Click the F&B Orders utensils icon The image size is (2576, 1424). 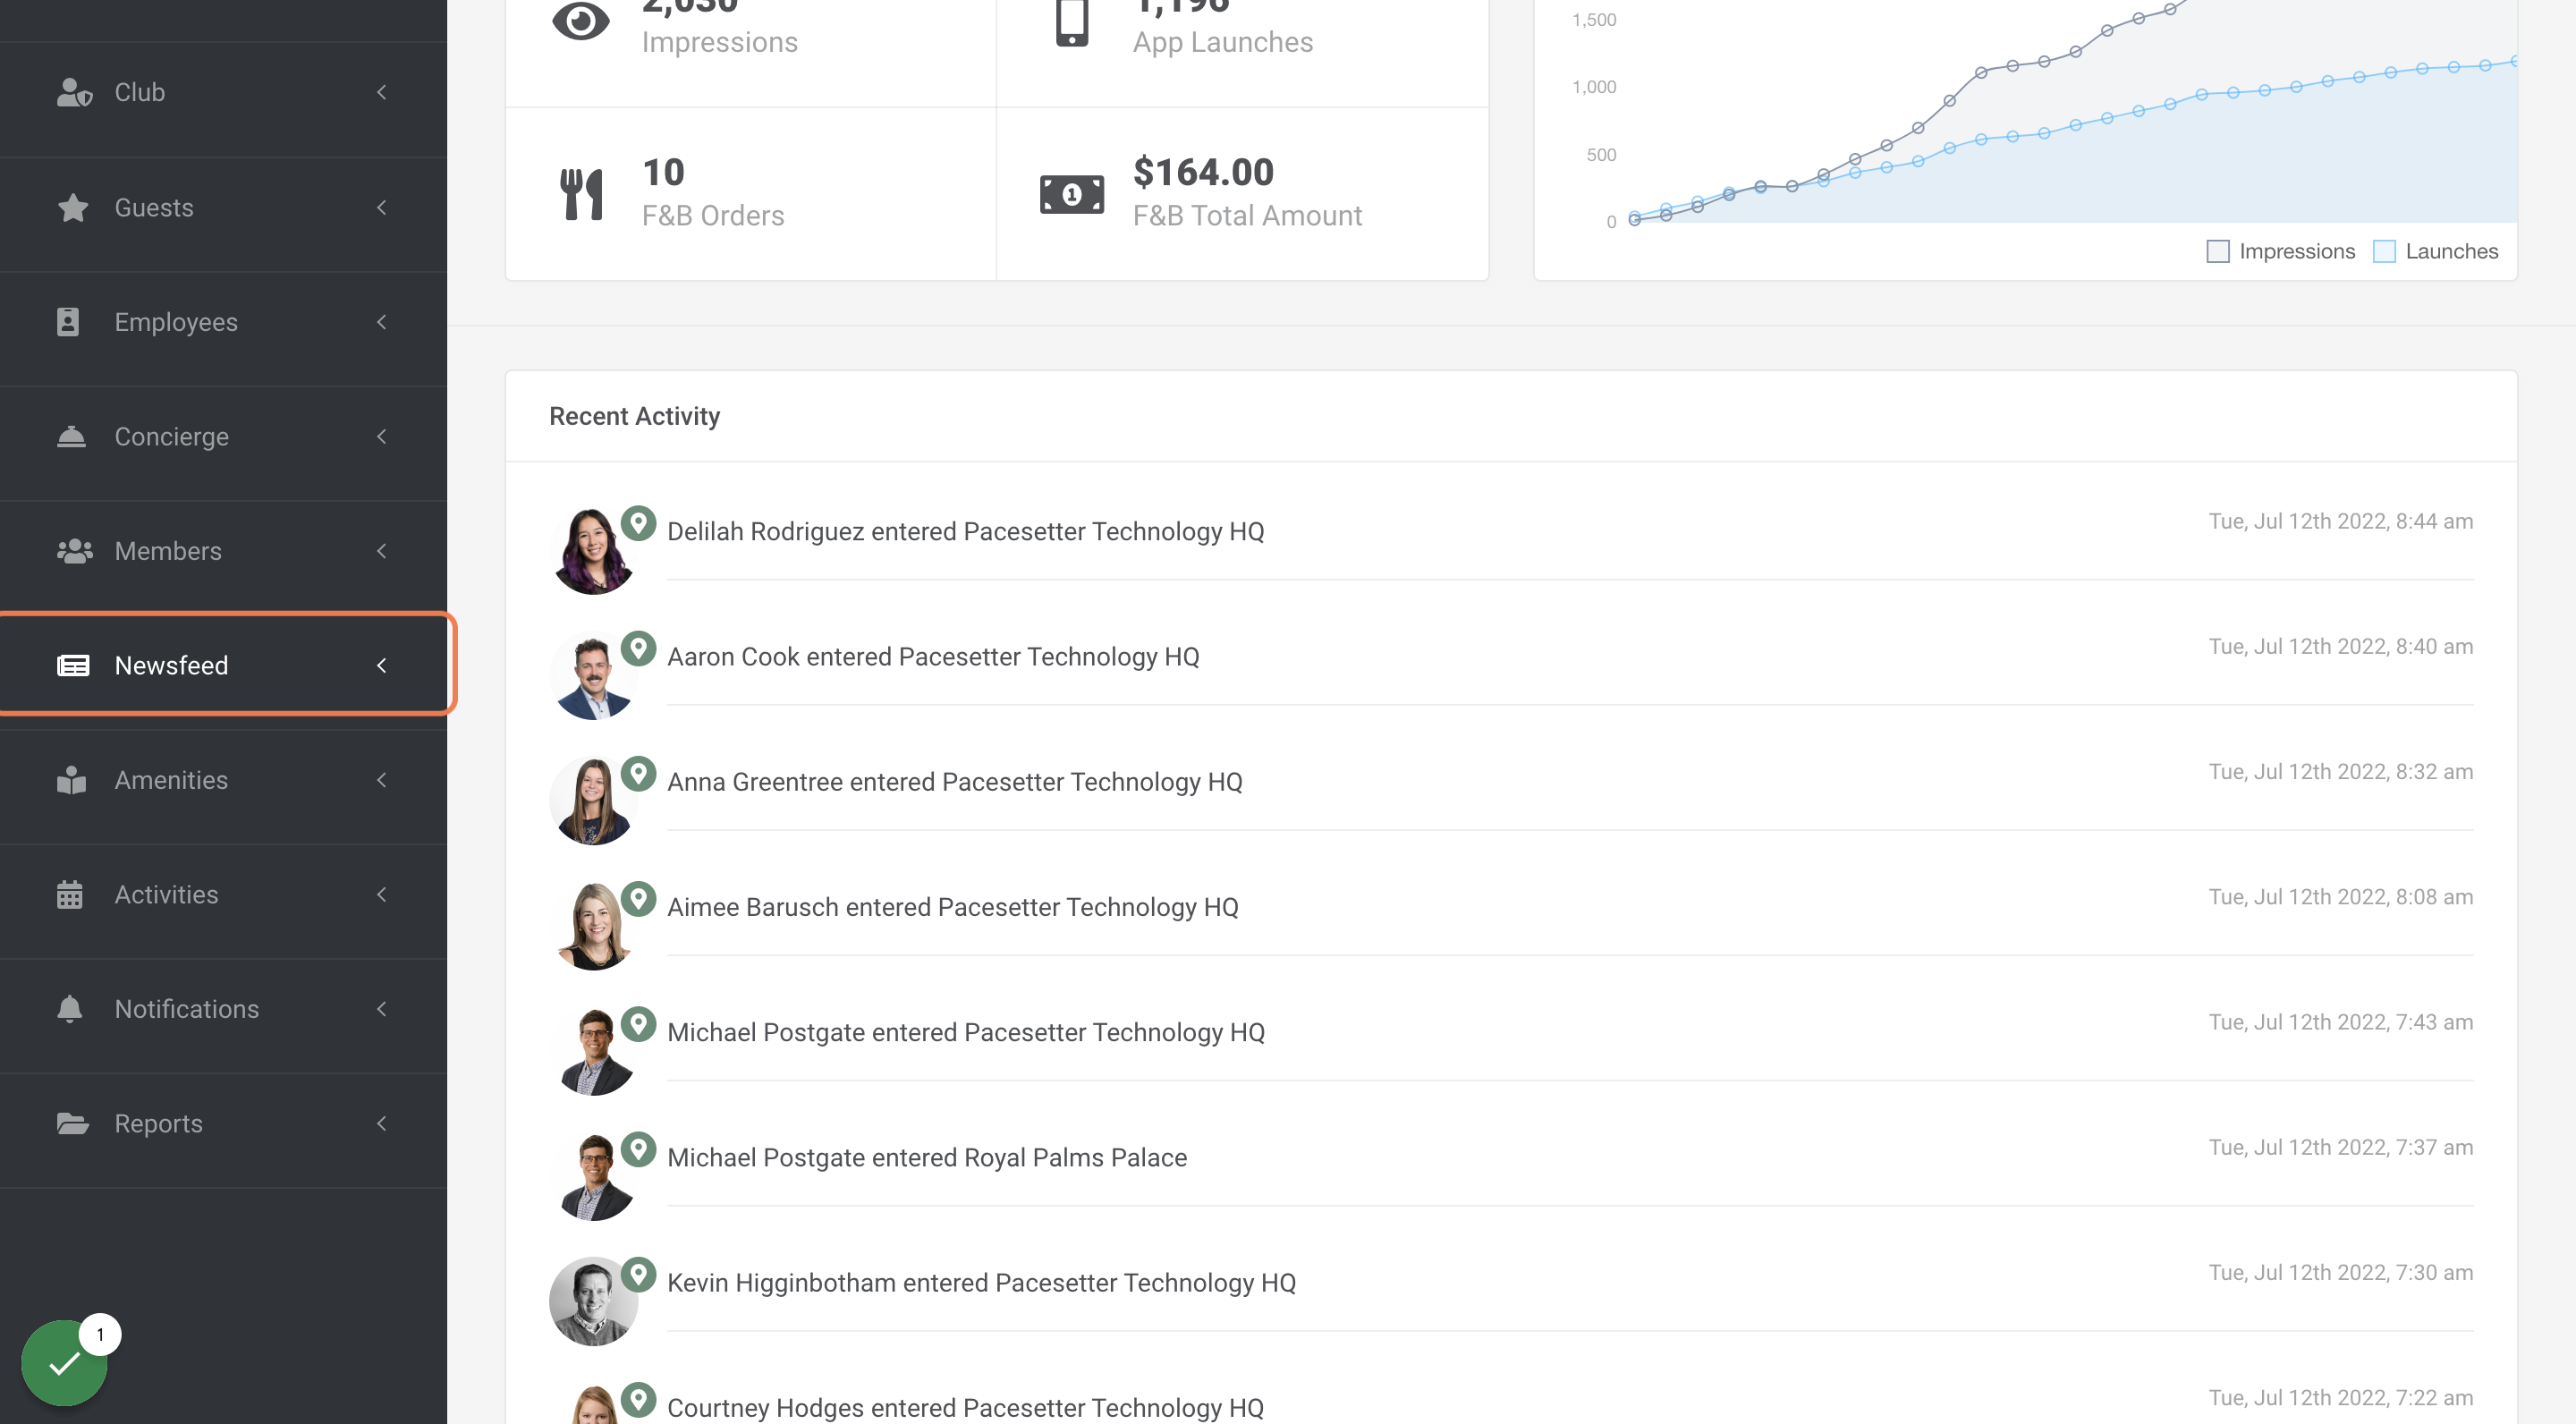pyautogui.click(x=581, y=194)
